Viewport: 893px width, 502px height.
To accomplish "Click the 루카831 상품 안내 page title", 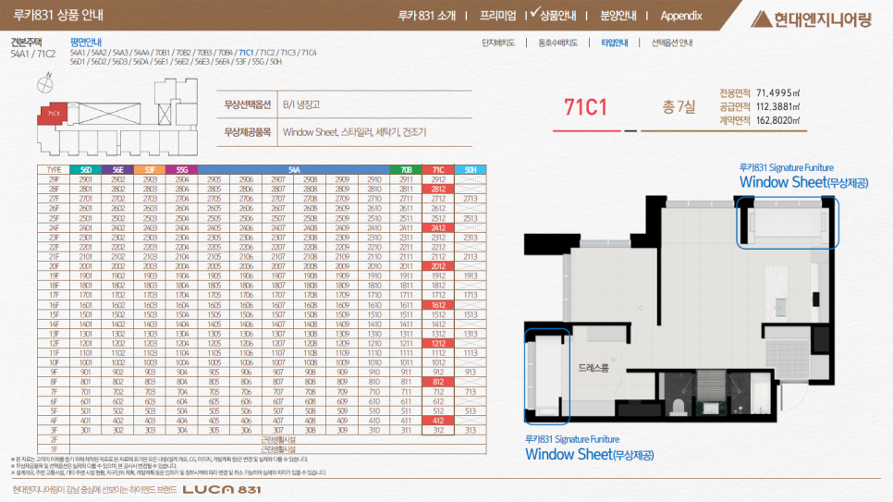I will 58,15.
